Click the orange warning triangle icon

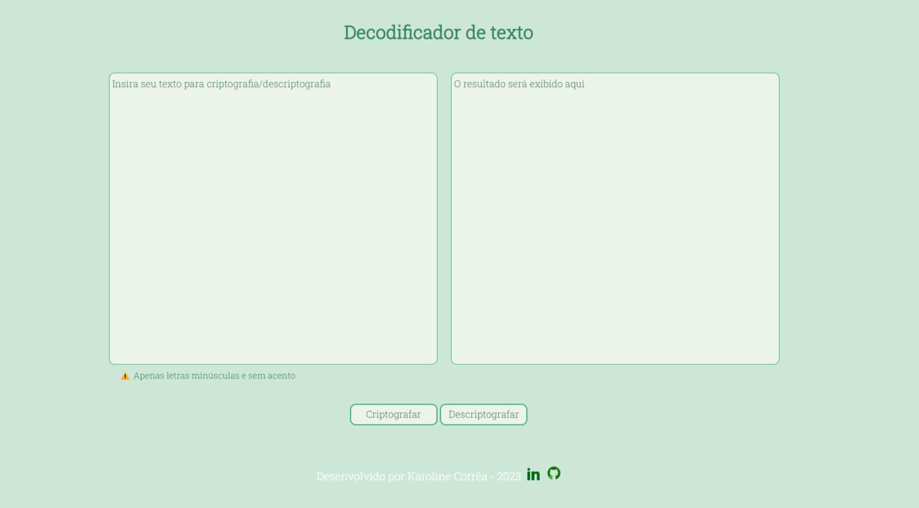pos(125,376)
